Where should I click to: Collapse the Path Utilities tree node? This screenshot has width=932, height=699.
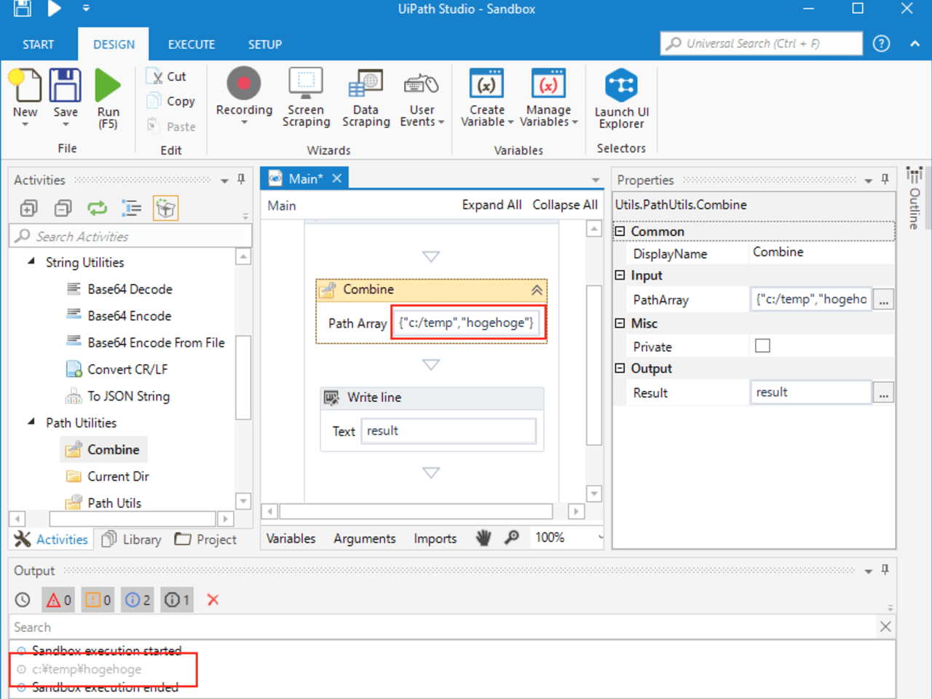pos(31,422)
